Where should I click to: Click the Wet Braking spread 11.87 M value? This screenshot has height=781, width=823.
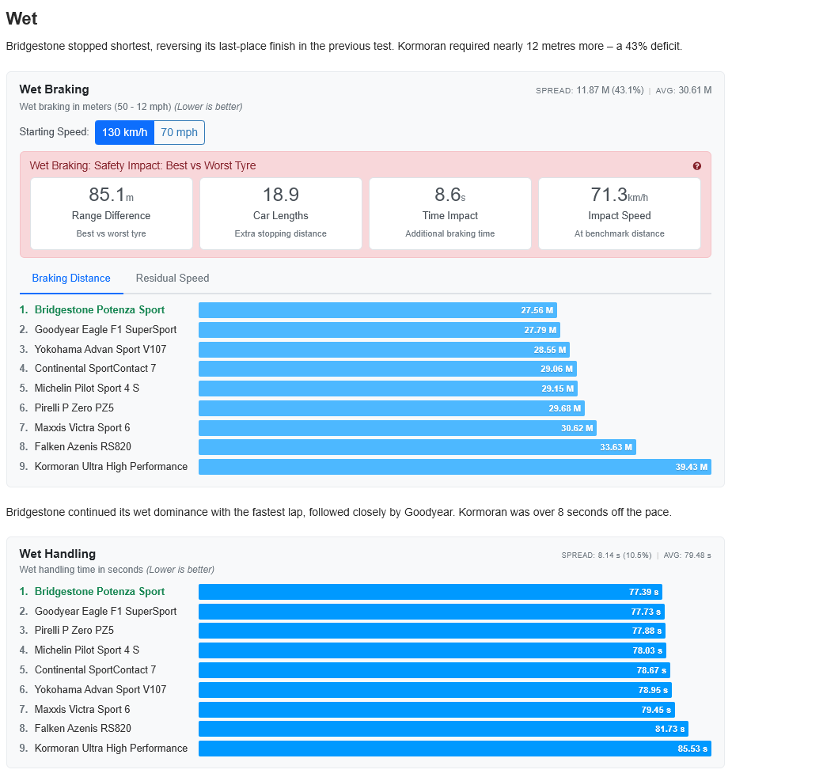[610, 90]
